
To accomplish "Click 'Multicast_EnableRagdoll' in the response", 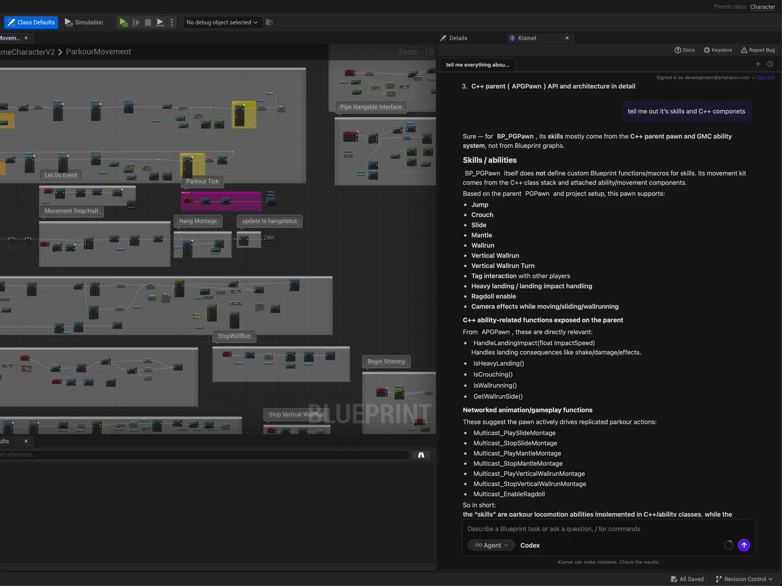I will click(x=509, y=494).
